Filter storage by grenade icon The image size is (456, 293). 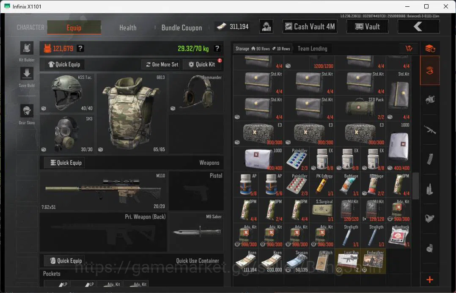(430, 248)
